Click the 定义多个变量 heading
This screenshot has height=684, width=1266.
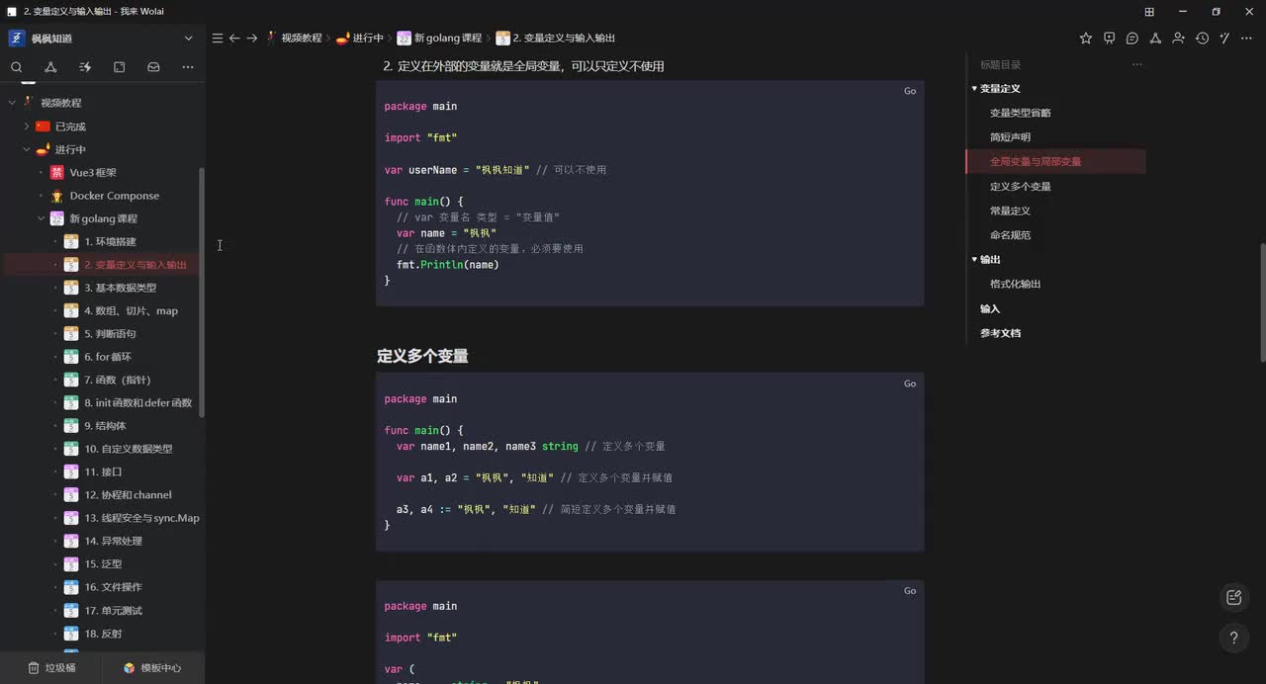tap(422, 356)
